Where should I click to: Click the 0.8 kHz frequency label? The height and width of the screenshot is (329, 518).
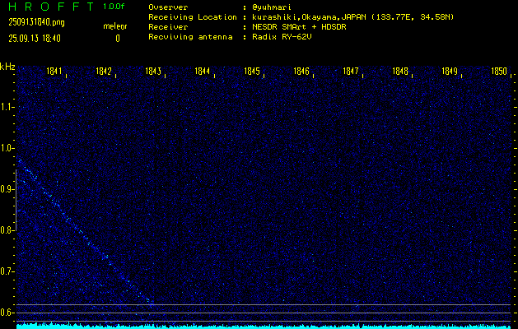[5, 230]
